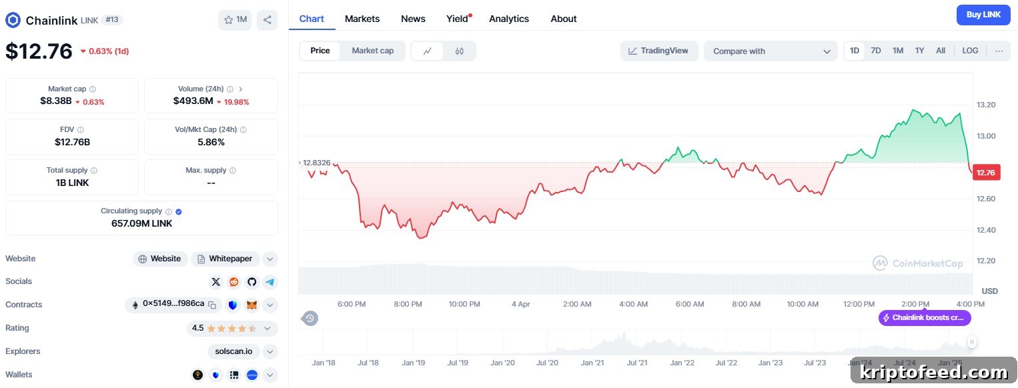
Task: Open the Coinbase wallet icon
Action: [252, 375]
